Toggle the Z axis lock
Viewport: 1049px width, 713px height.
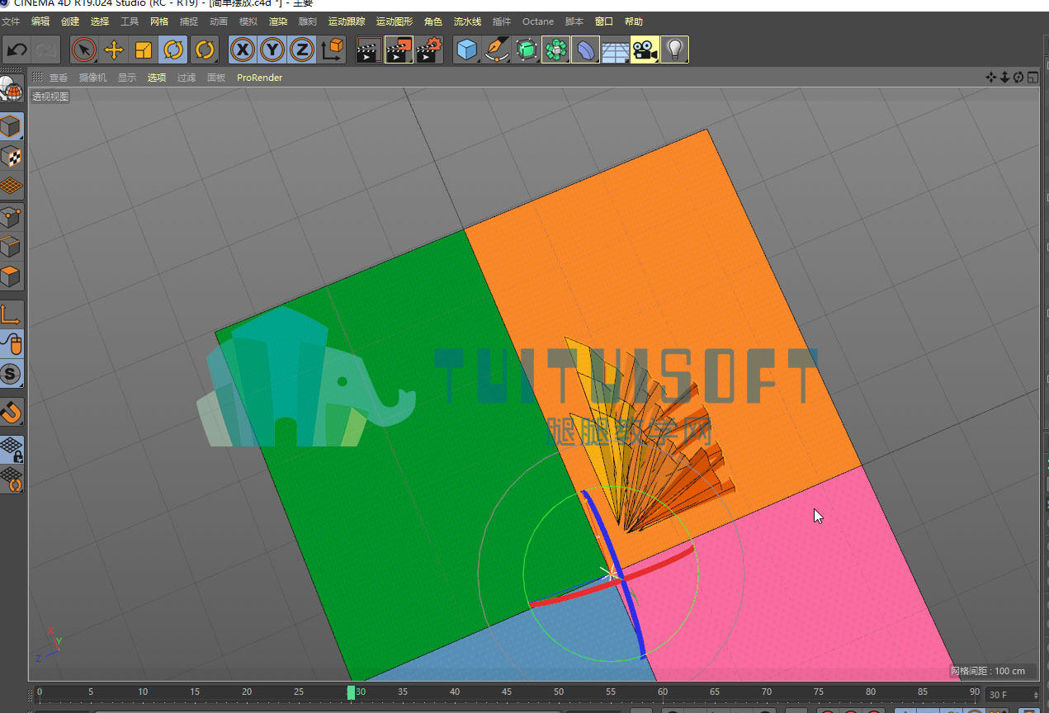tap(302, 50)
